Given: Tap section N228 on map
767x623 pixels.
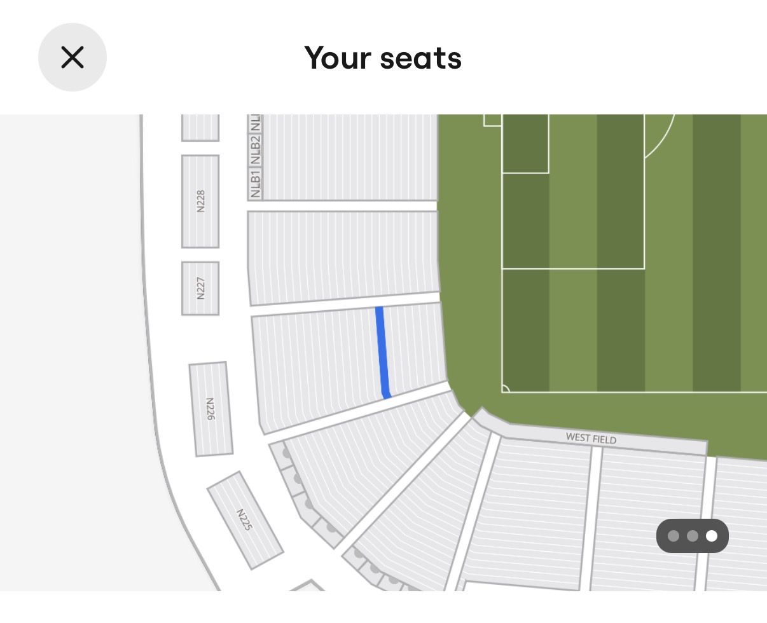Looking at the screenshot, I should [200, 201].
